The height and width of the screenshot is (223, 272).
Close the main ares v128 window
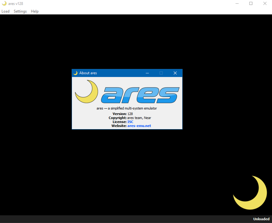pyautogui.click(x=265, y=3)
